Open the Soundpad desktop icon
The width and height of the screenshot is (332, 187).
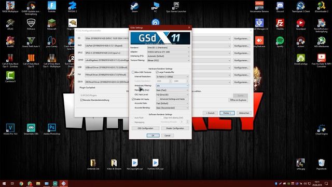pos(301,24)
